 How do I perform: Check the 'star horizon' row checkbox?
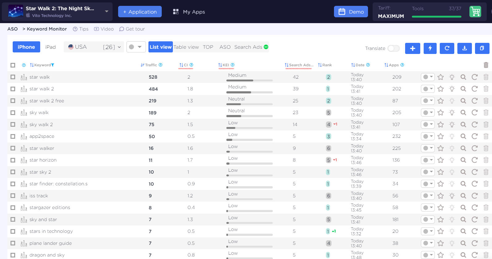pos(13,160)
